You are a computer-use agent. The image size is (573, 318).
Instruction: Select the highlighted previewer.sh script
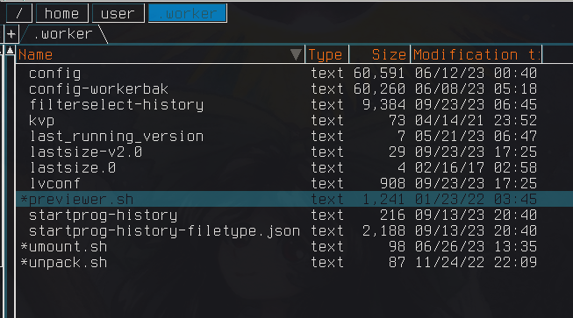coord(294,199)
